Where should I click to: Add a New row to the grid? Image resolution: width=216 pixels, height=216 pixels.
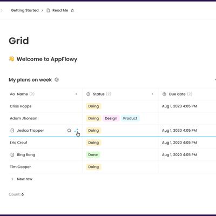pyautogui.click(x=22, y=179)
